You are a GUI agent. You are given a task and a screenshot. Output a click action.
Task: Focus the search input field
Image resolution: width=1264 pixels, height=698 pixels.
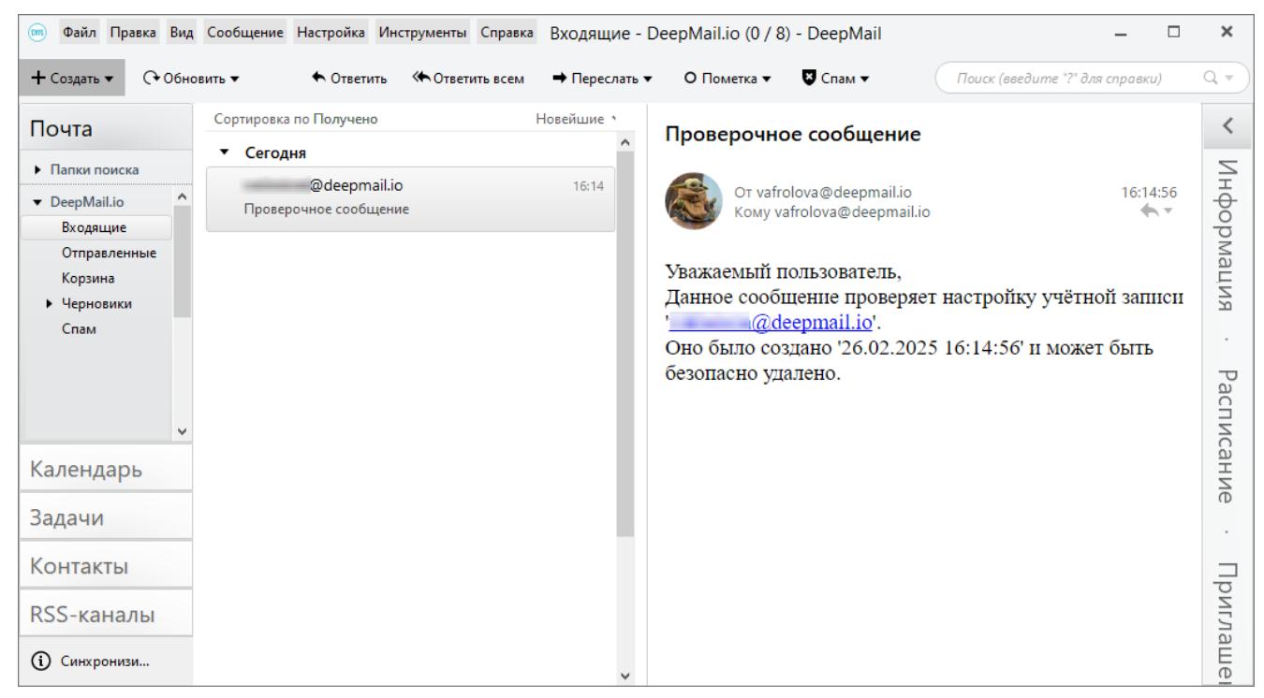(1067, 79)
